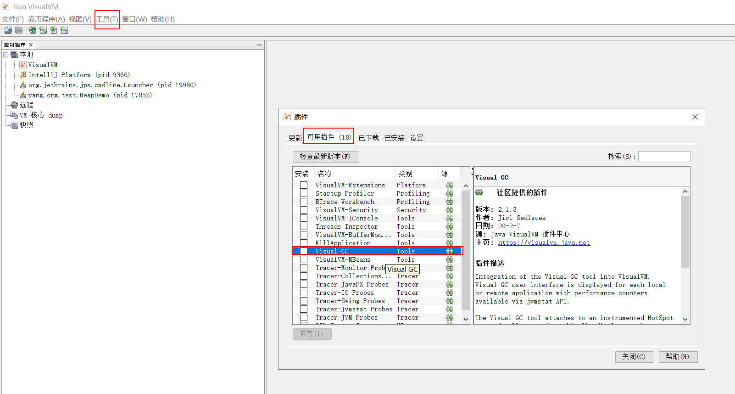Screen dimensions: 735x394
Task: Close the 应用程序 tab
Action: (x=31, y=45)
